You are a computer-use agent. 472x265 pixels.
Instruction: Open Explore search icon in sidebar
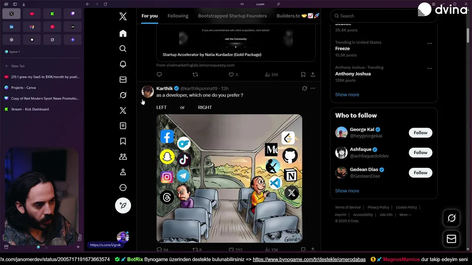click(123, 49)
